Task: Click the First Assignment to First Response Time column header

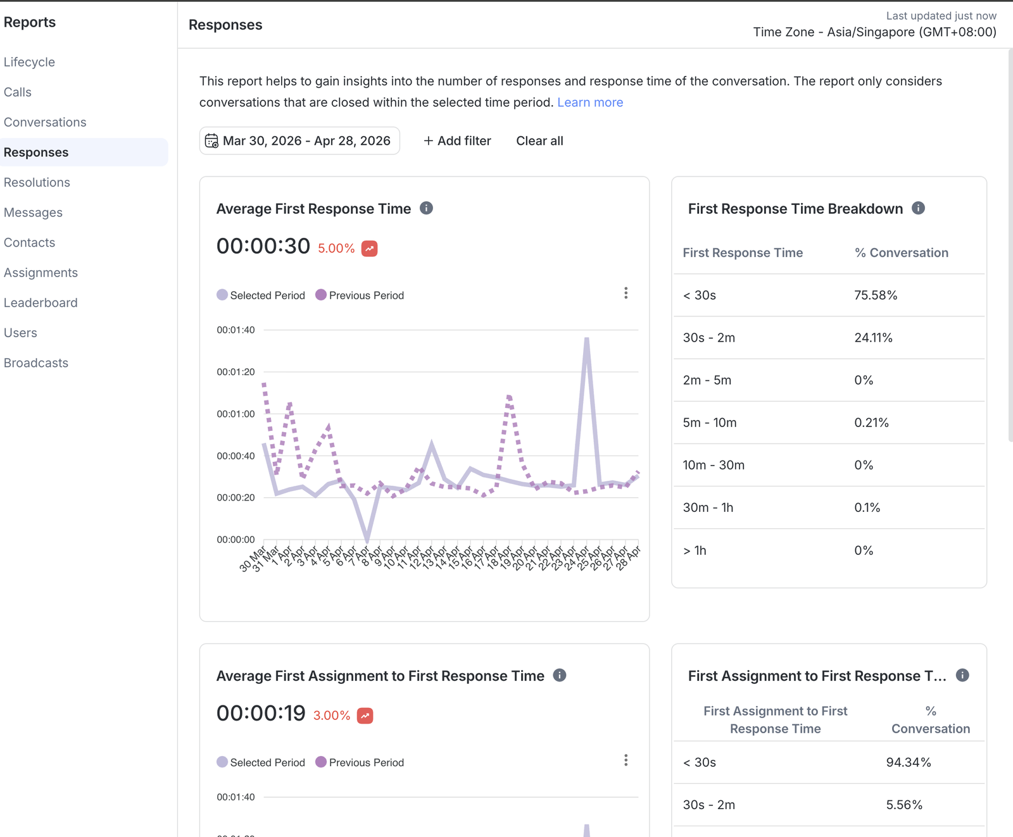Action: tap(775, 720)
